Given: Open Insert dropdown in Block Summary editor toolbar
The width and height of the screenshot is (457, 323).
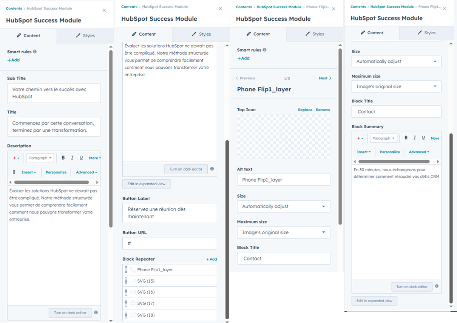Looking at the screenshot, I should click(364, 152).
